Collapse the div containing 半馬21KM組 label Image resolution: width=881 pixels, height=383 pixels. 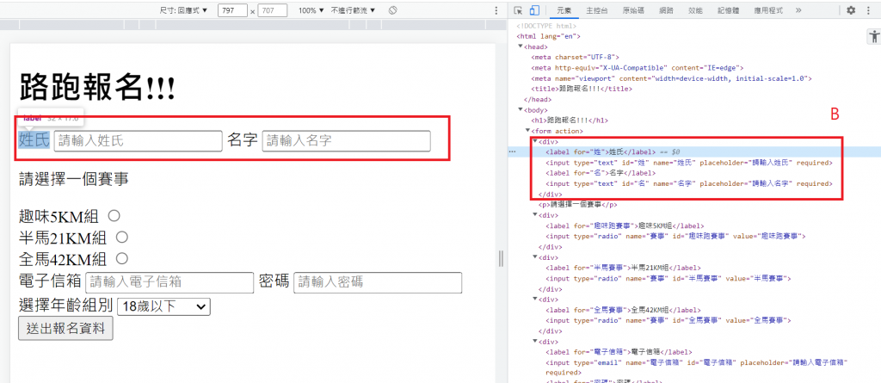click(535, 257)
